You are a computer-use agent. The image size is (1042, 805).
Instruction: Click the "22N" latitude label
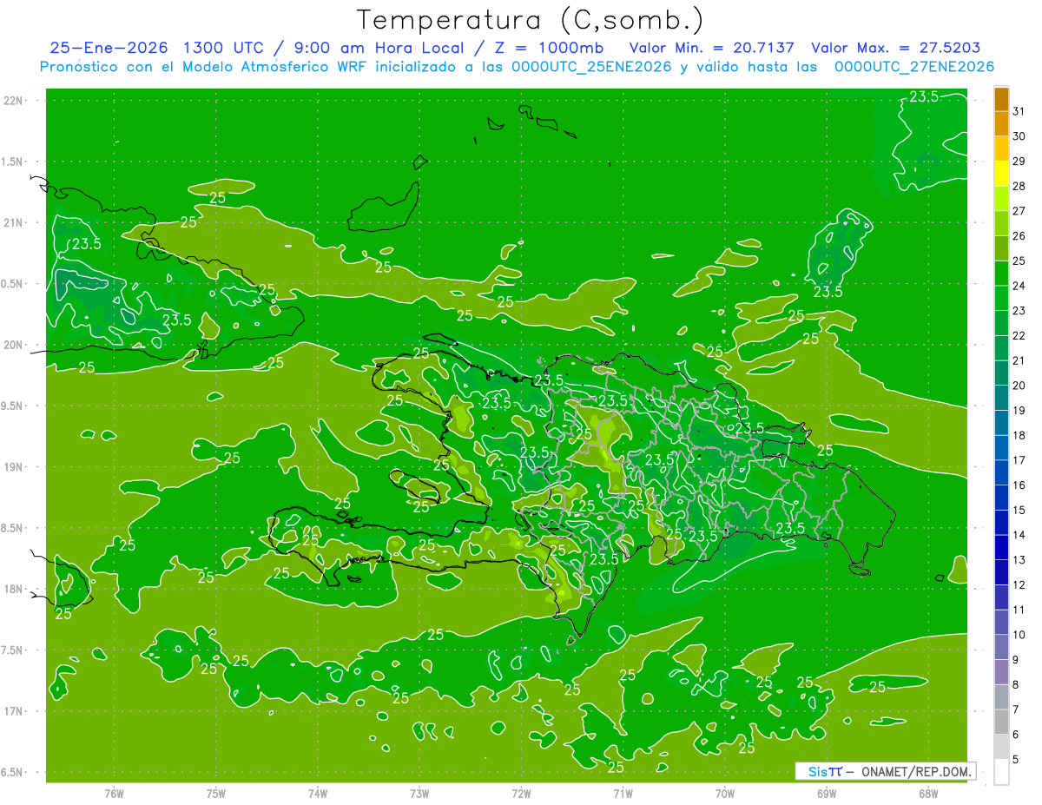(x=15, y=101)
